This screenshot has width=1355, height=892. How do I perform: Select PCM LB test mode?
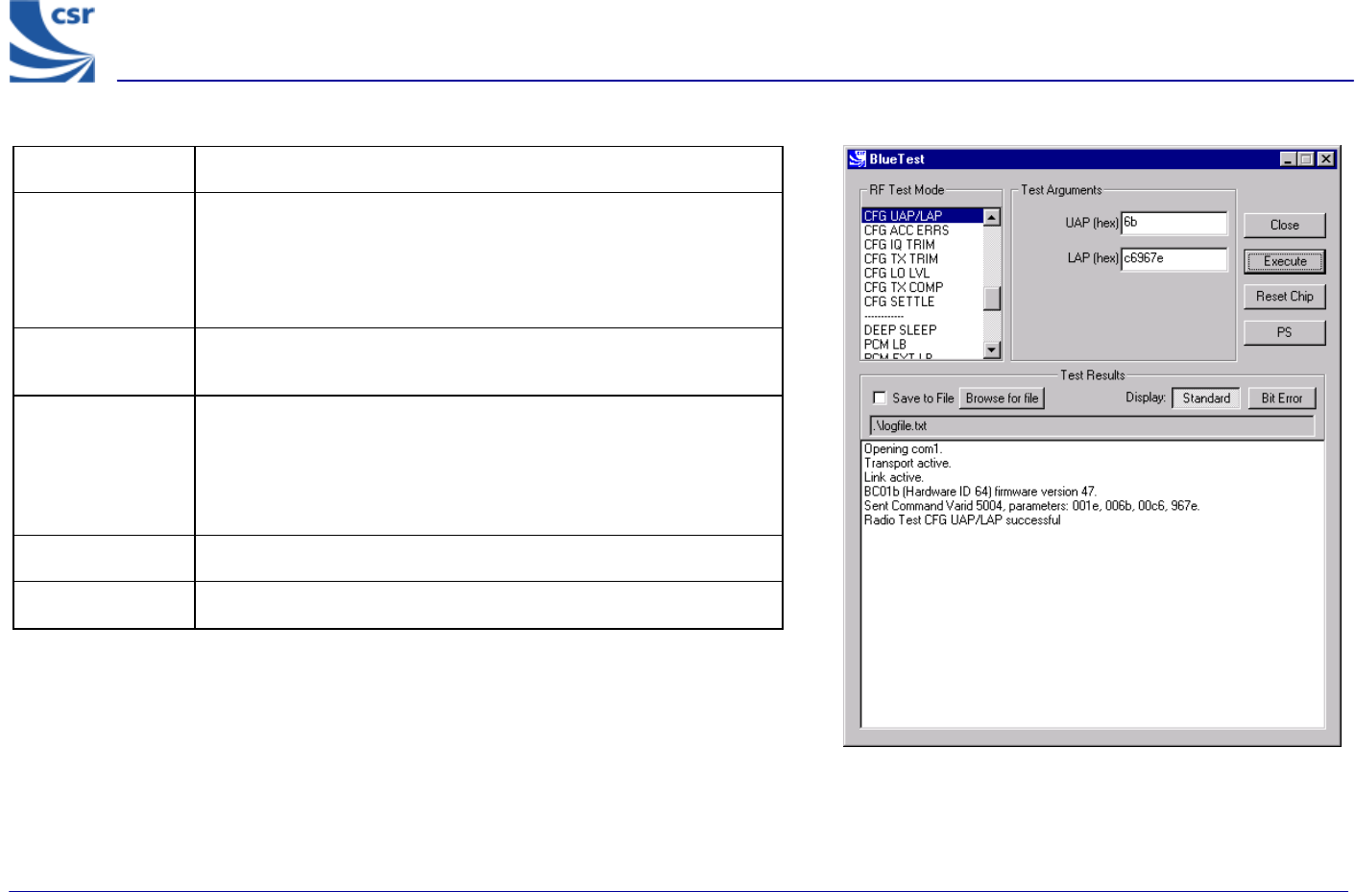[922, 345]
